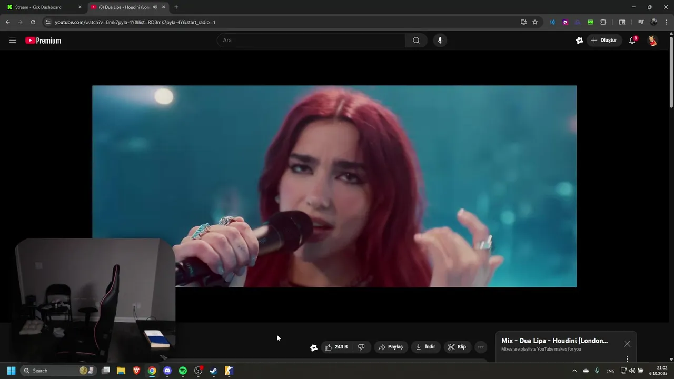Click the Klip clip button
Viewport: 674px width, 379px height.
457,347
